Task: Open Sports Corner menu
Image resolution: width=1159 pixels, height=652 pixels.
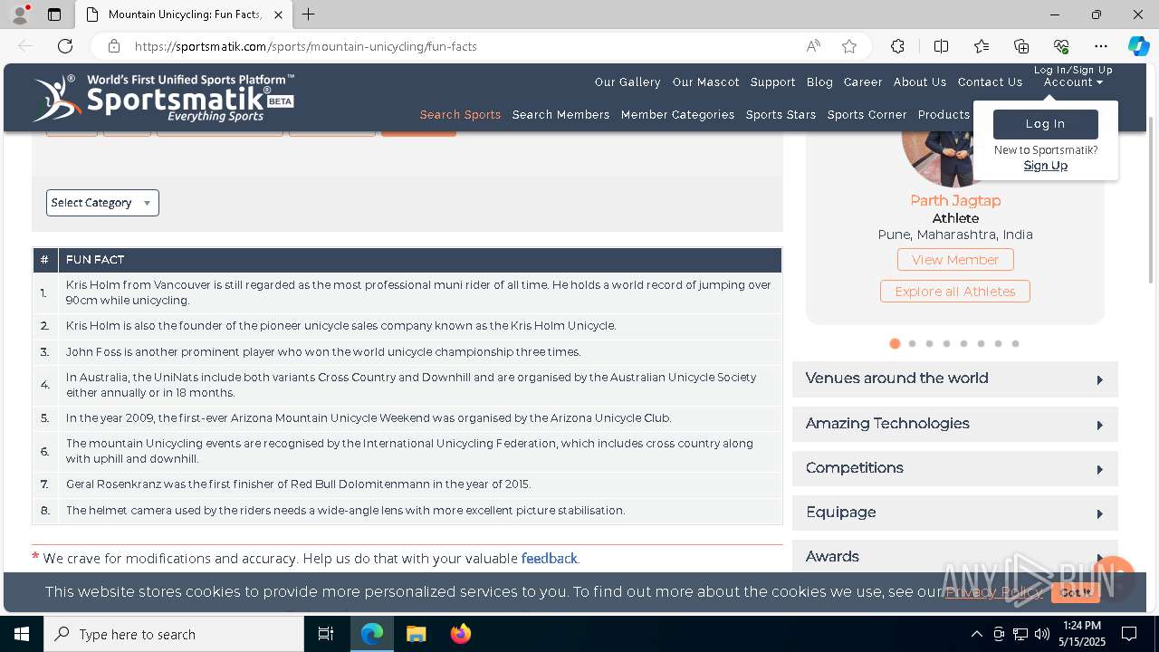Action: pyautogui.click(x=867, y=115)
